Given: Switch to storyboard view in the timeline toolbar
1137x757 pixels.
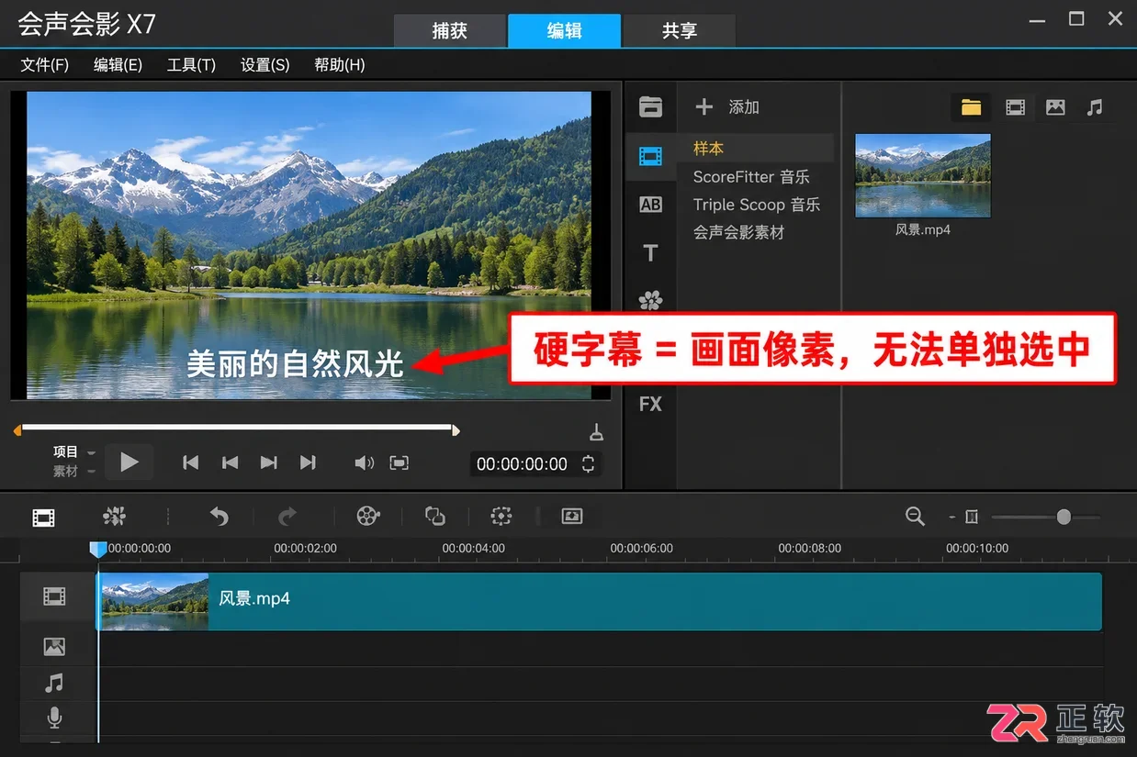Looking at the screenshot, I should pos(43,518).
